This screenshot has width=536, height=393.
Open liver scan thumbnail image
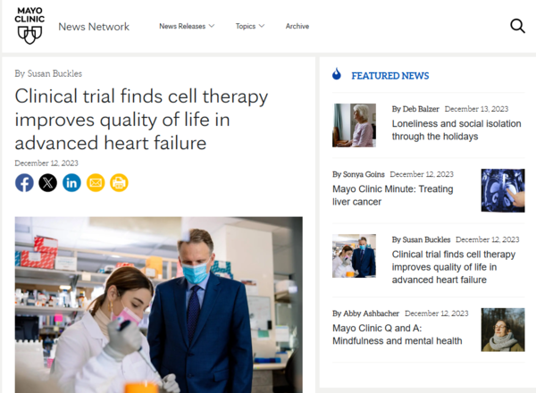tap(503, 190)
